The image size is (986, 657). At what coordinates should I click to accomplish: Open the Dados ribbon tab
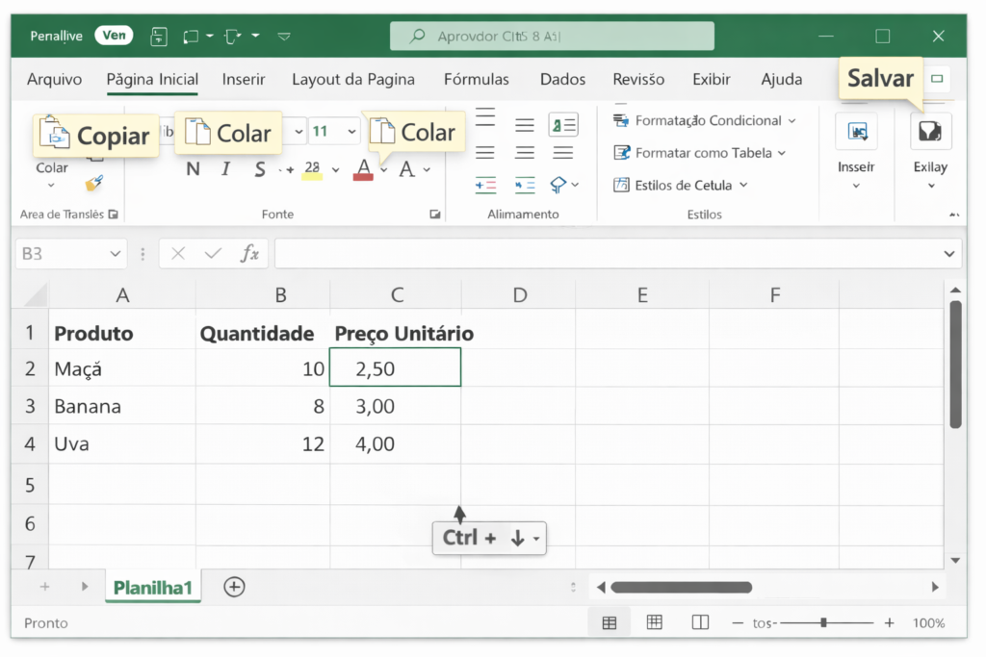(x=562, y=80)
